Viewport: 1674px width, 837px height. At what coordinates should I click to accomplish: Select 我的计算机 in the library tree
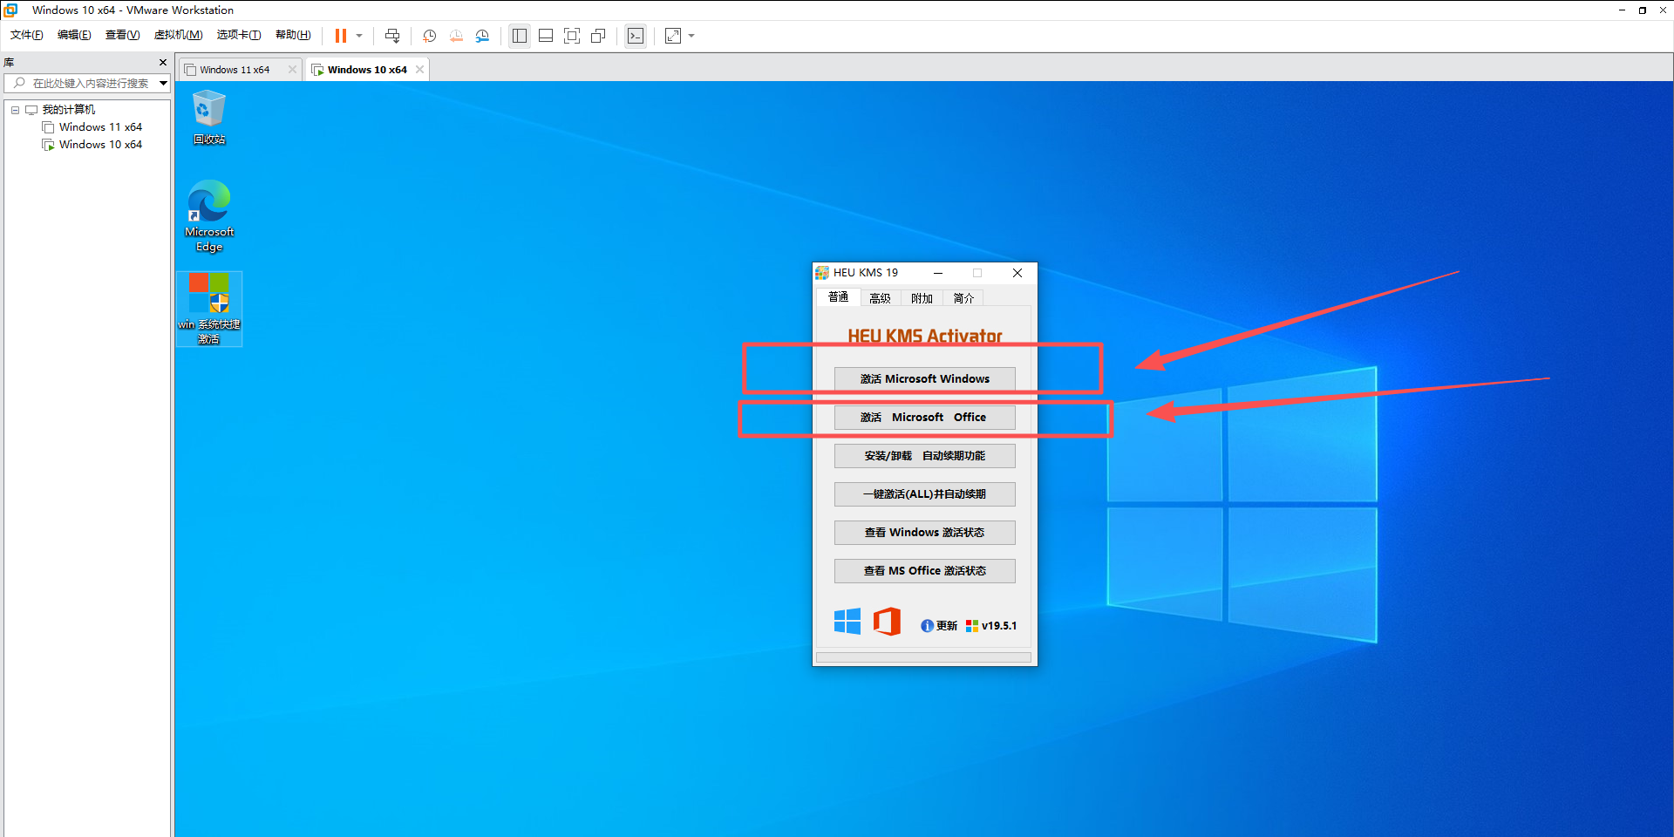pyautogui.click(x=69, y=110)
